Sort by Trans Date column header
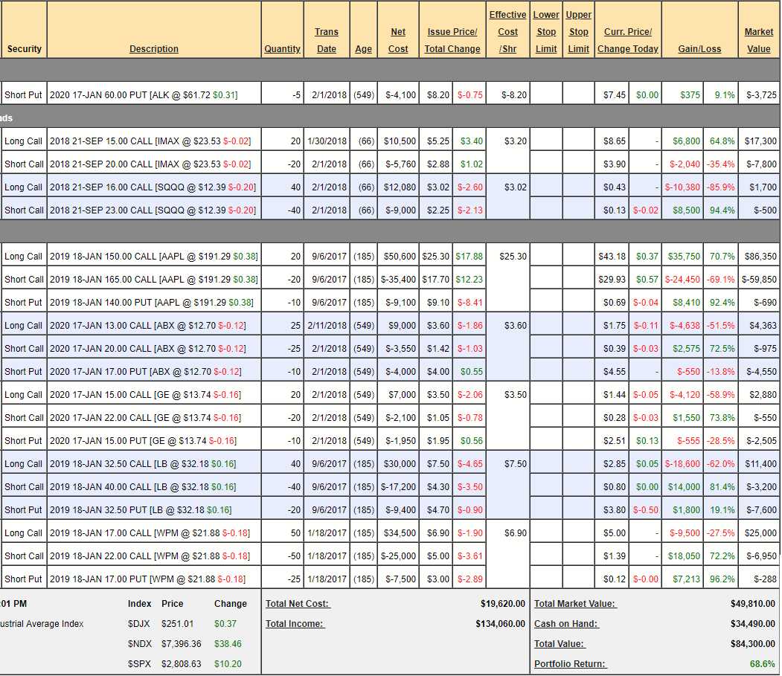 pos(326,41)
